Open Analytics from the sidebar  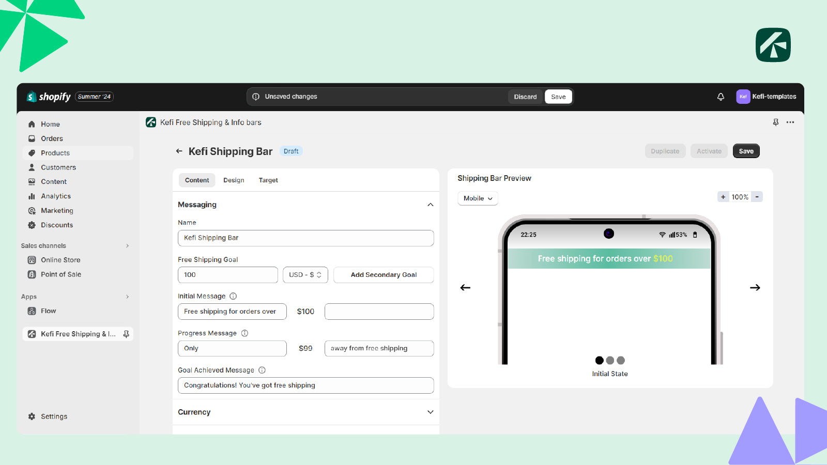click(x=56, y=196)
